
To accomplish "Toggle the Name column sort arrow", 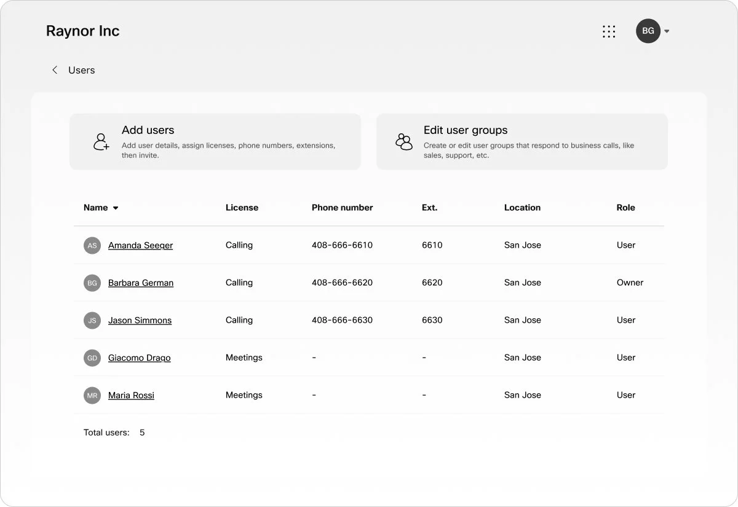I will [x=116, y=208].
